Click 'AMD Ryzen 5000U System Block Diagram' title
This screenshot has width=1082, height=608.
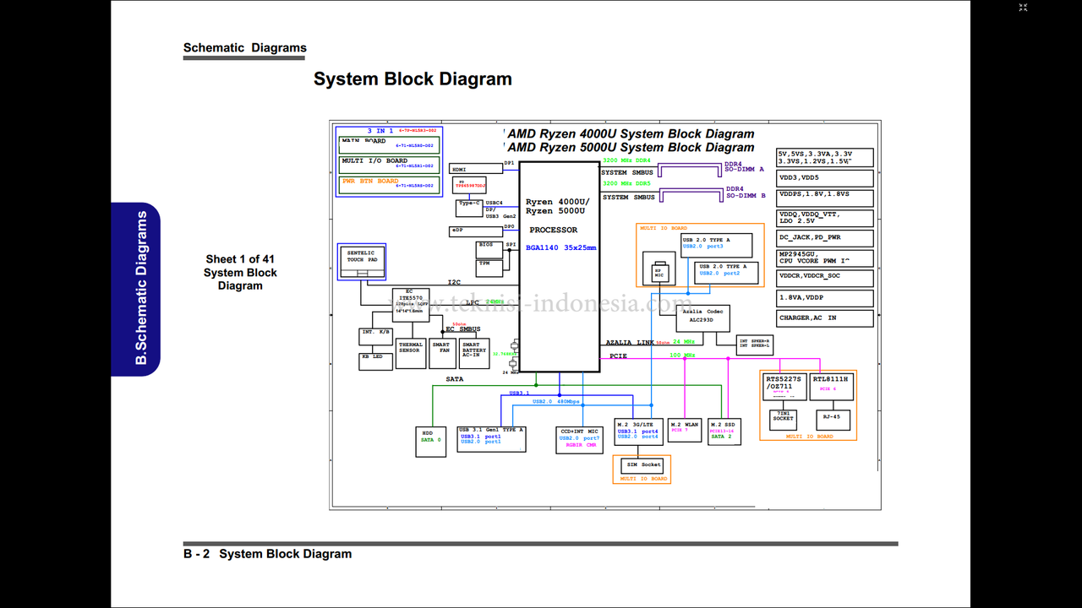coord(631,147)
